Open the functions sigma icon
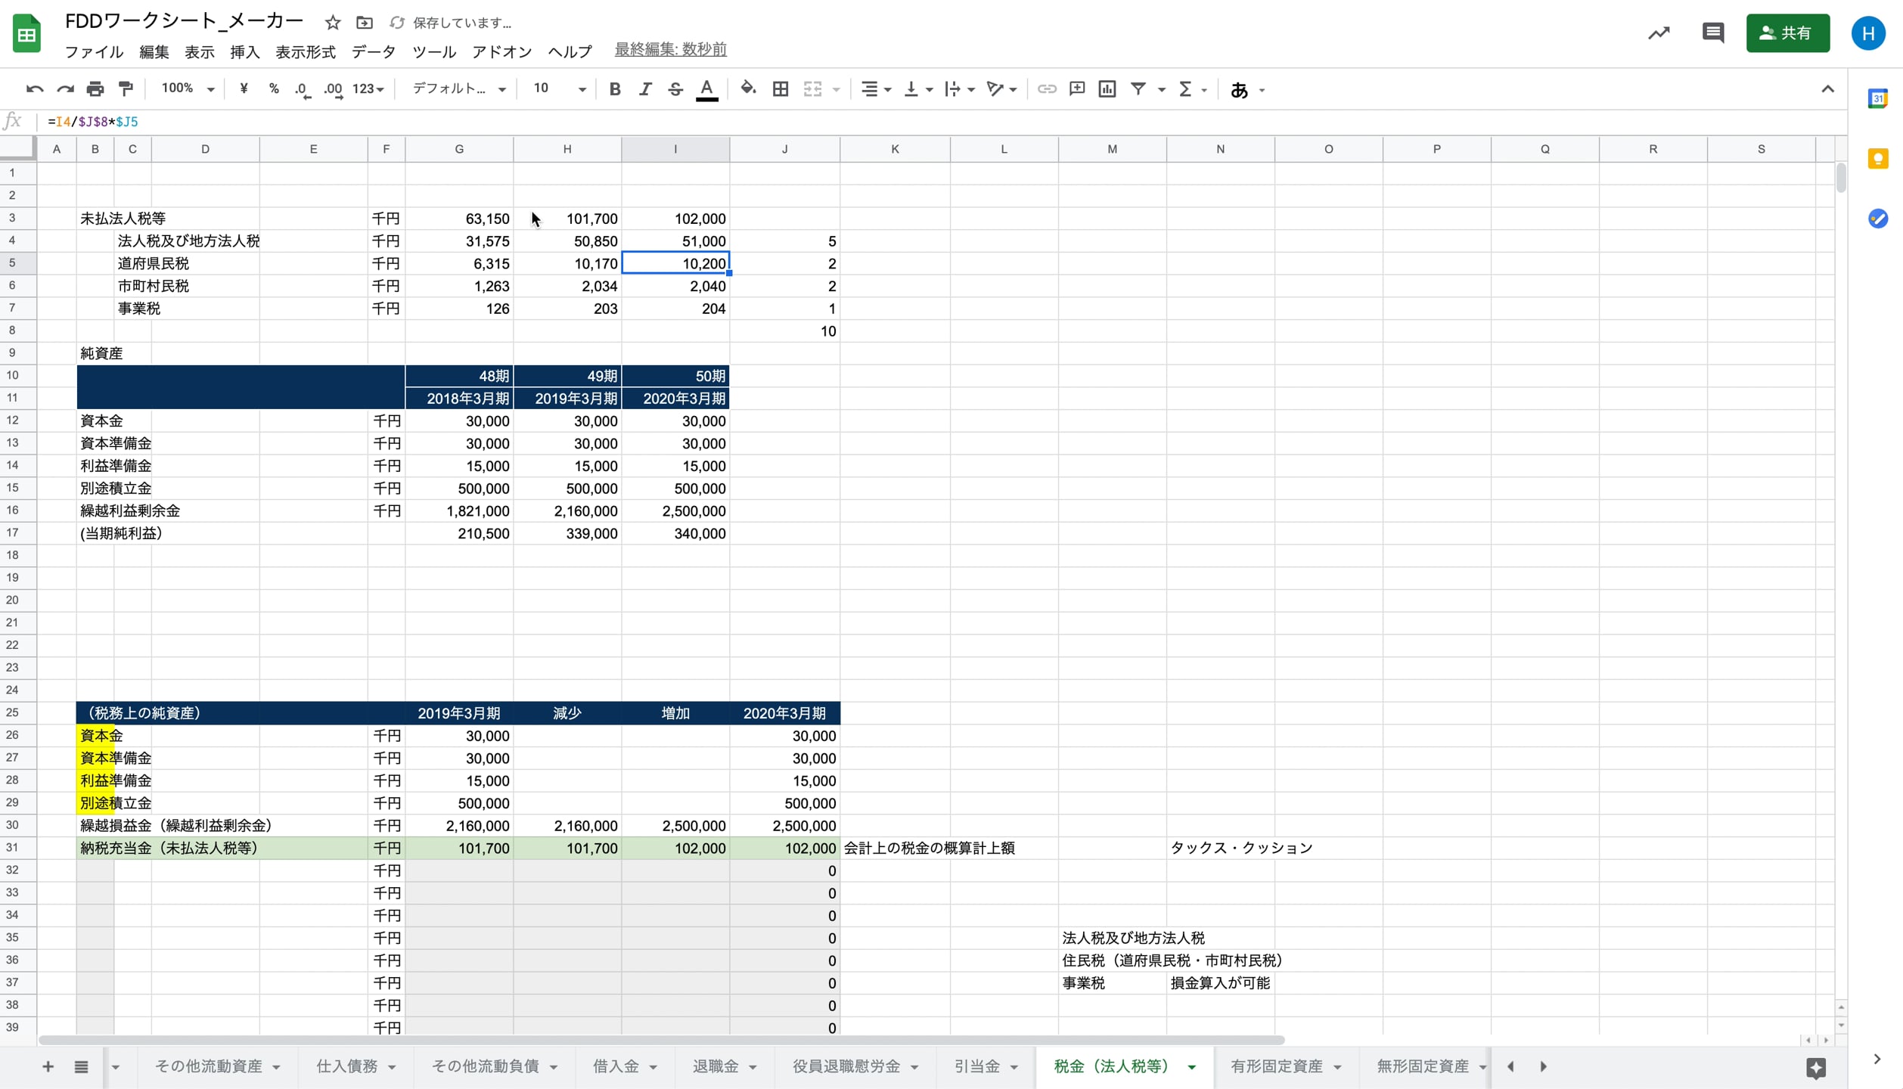 pyautogui.click(x=1185, y=89)
